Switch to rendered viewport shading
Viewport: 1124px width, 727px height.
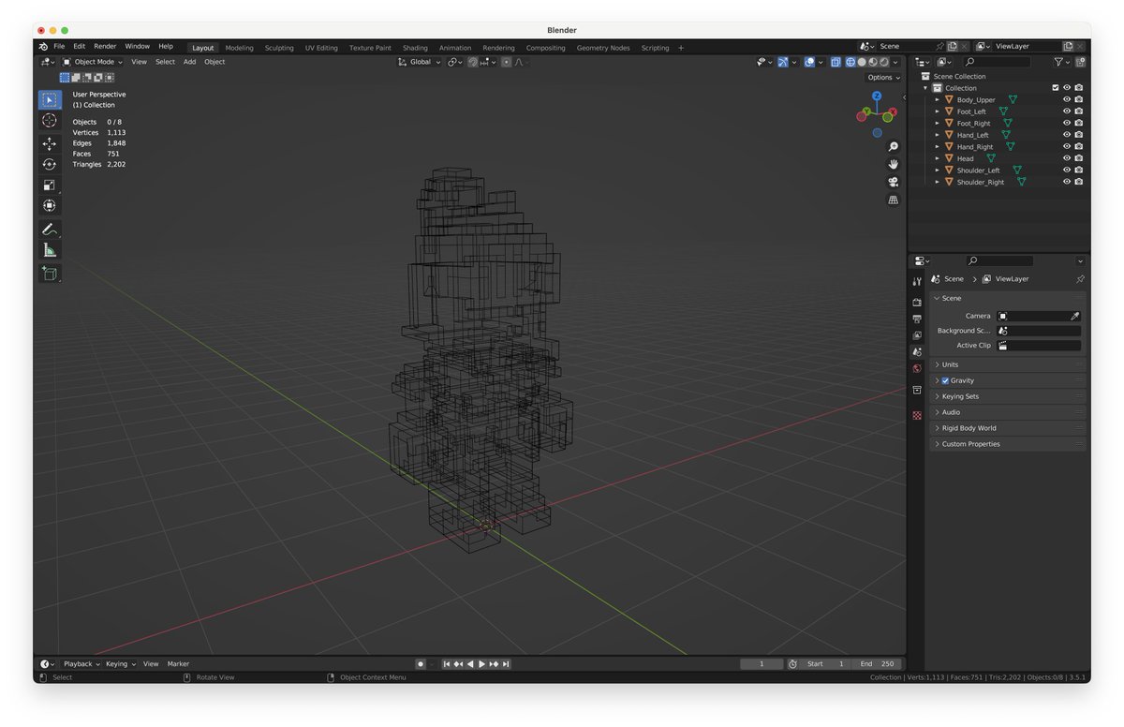point(882,62)
